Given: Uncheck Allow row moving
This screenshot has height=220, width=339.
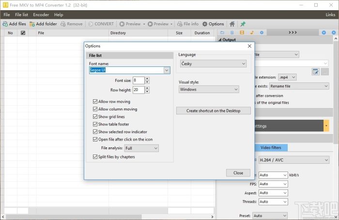Looking at the screenshot, I should tap(95, 101).
